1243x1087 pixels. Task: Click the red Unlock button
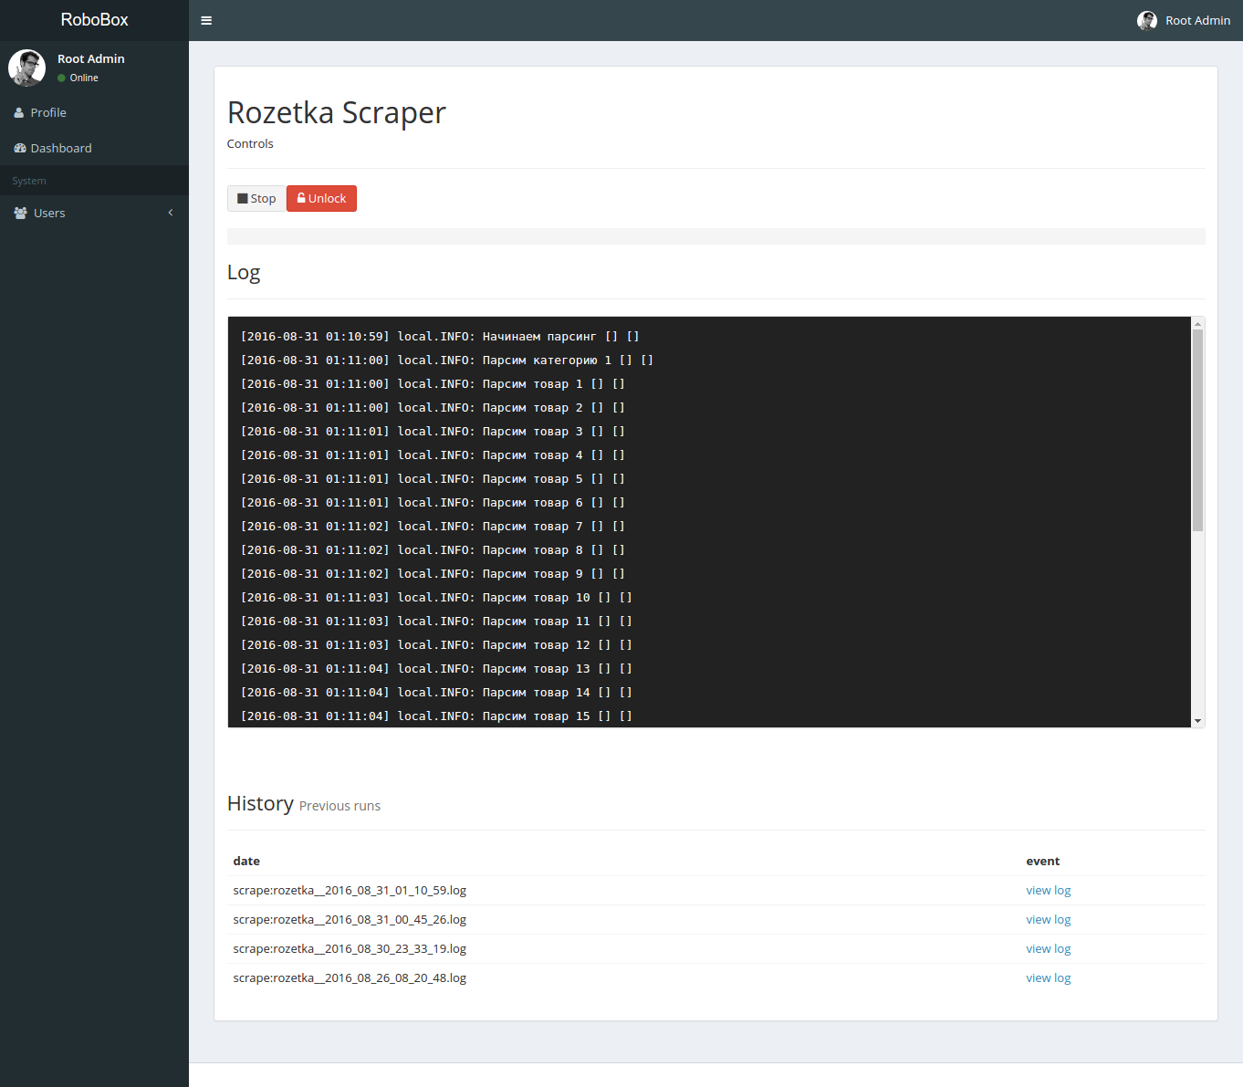321,198
